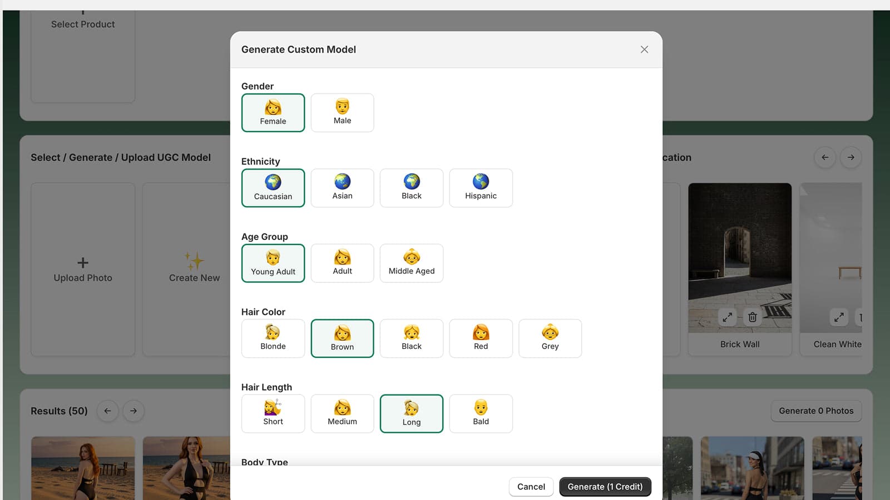Select the Bald hair length option
The image size is (890, 500).
coord(481,413)
